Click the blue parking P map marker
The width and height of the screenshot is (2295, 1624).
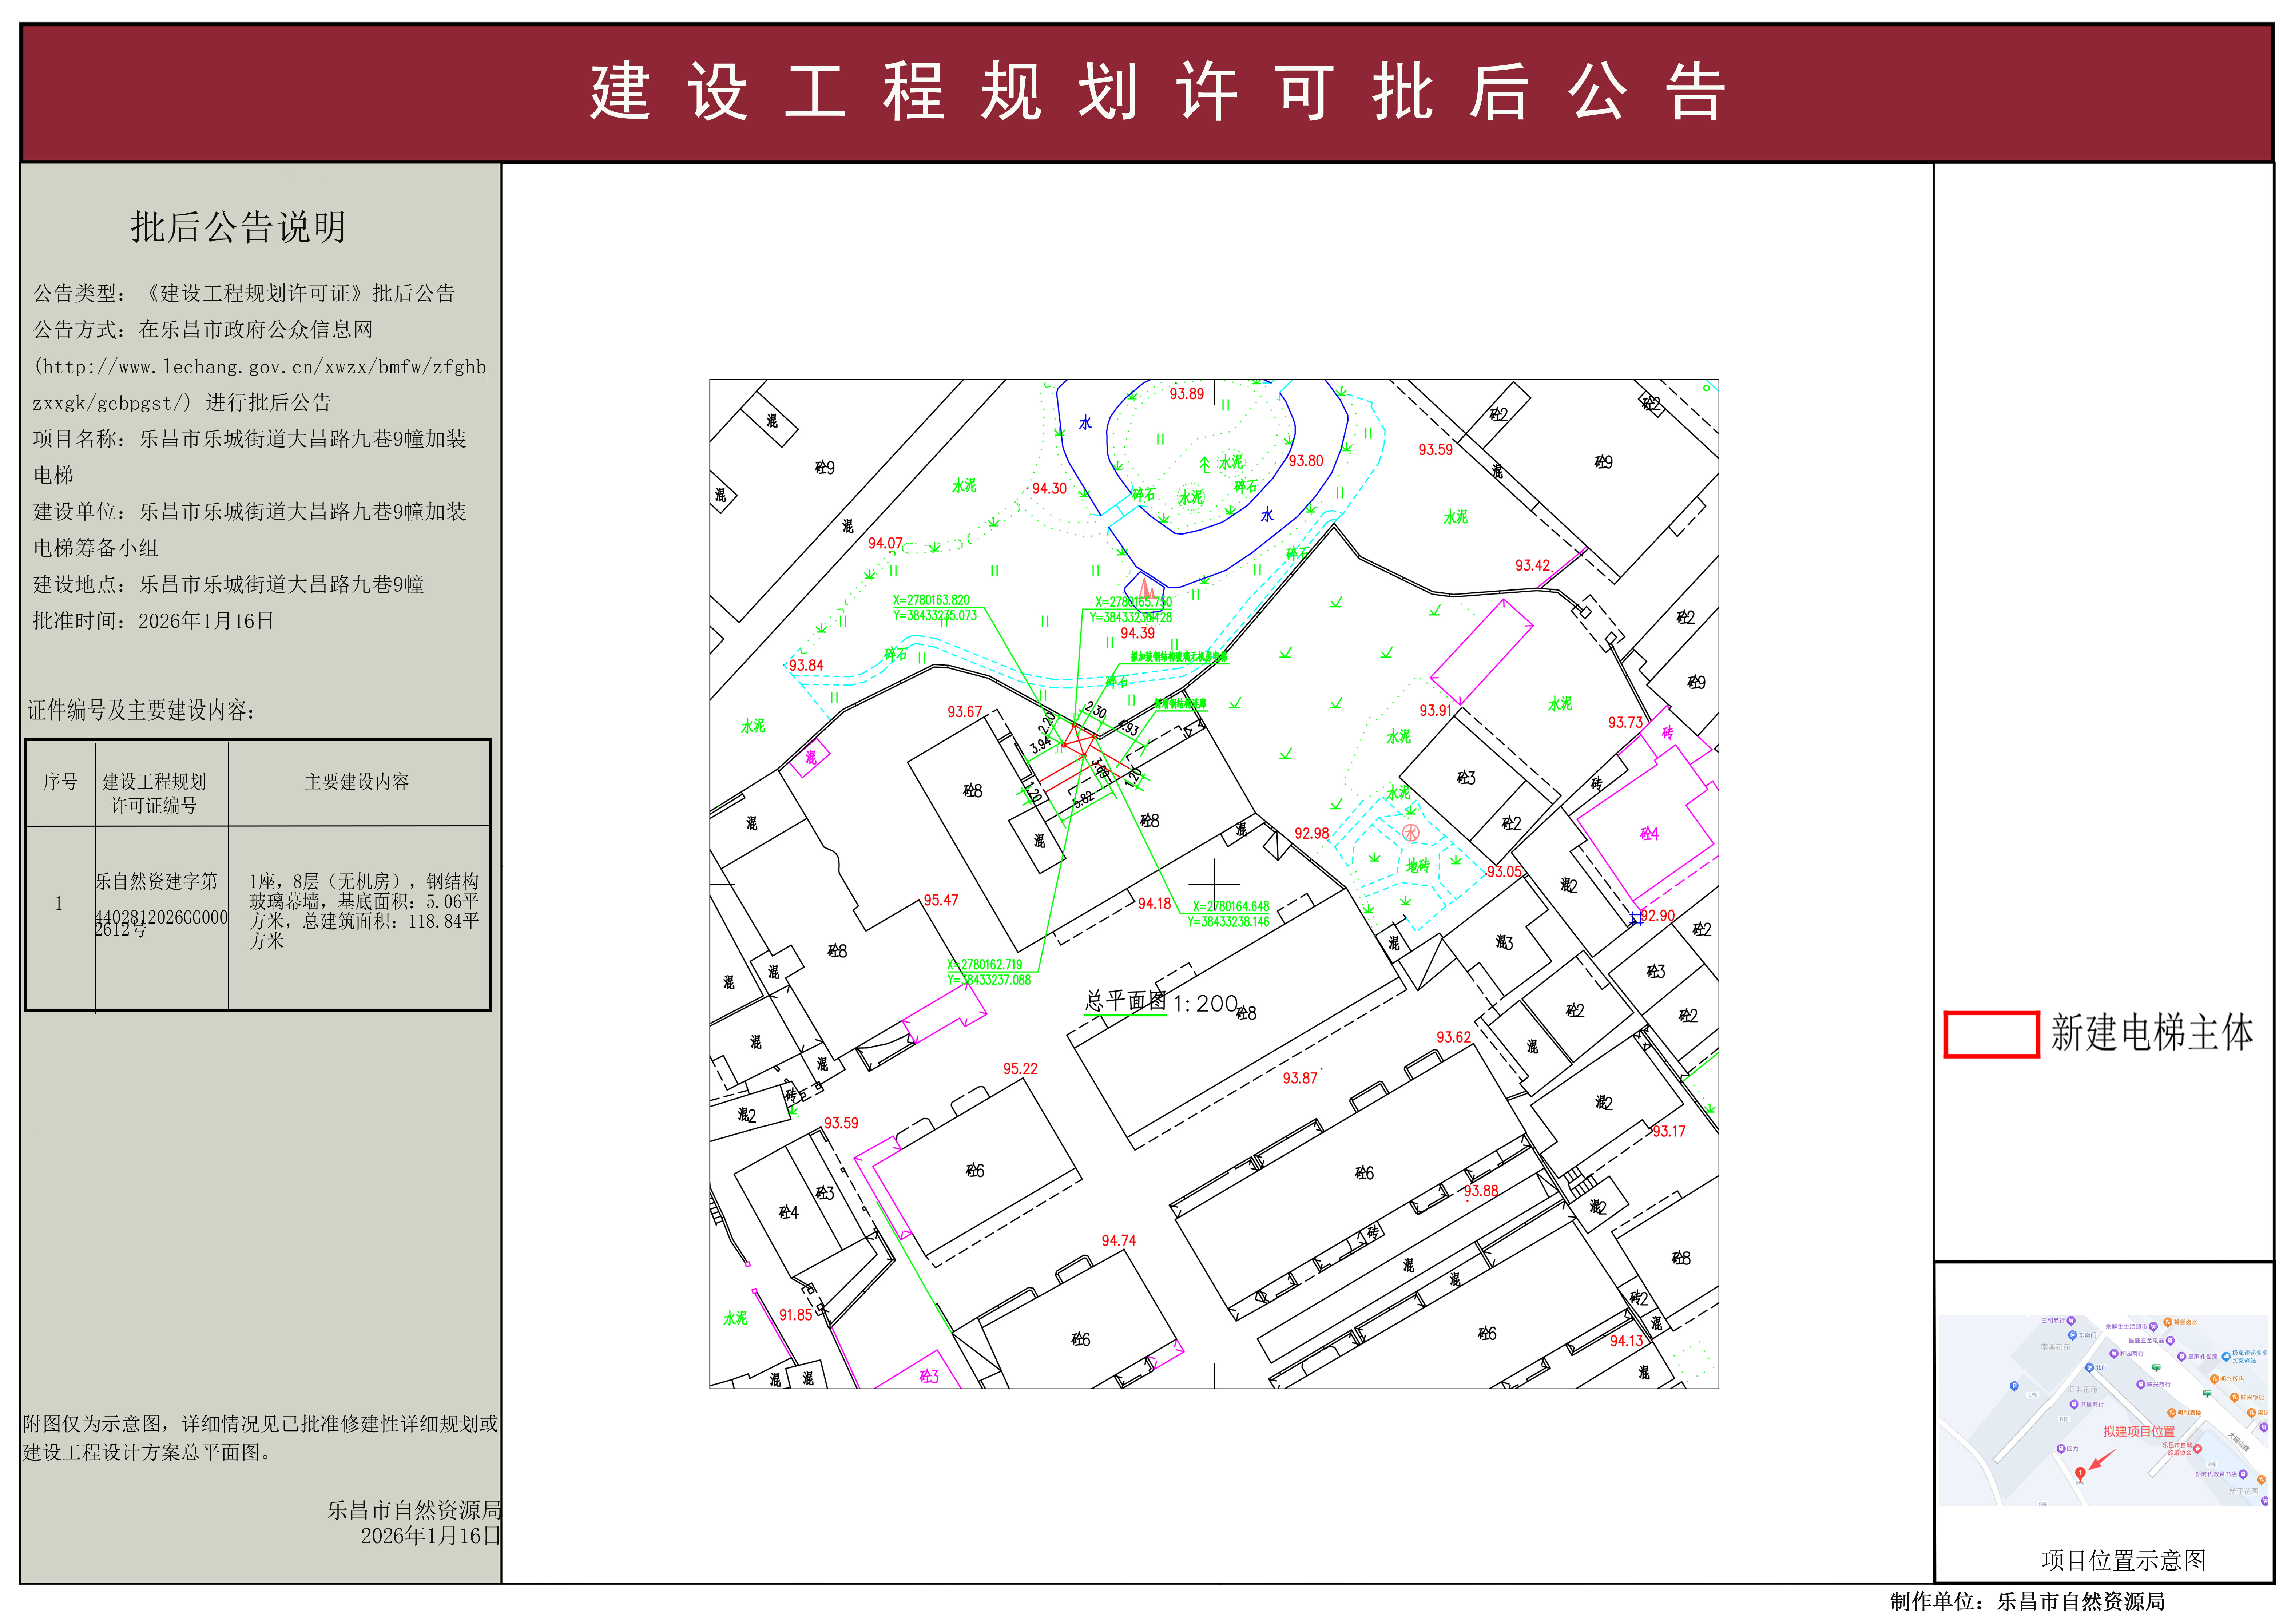point(2014,1386)
